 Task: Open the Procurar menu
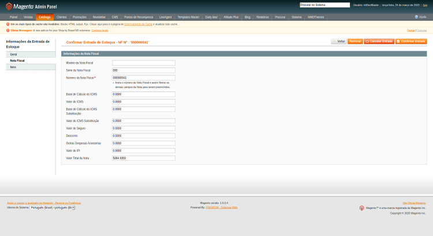(x=280, y=17)
